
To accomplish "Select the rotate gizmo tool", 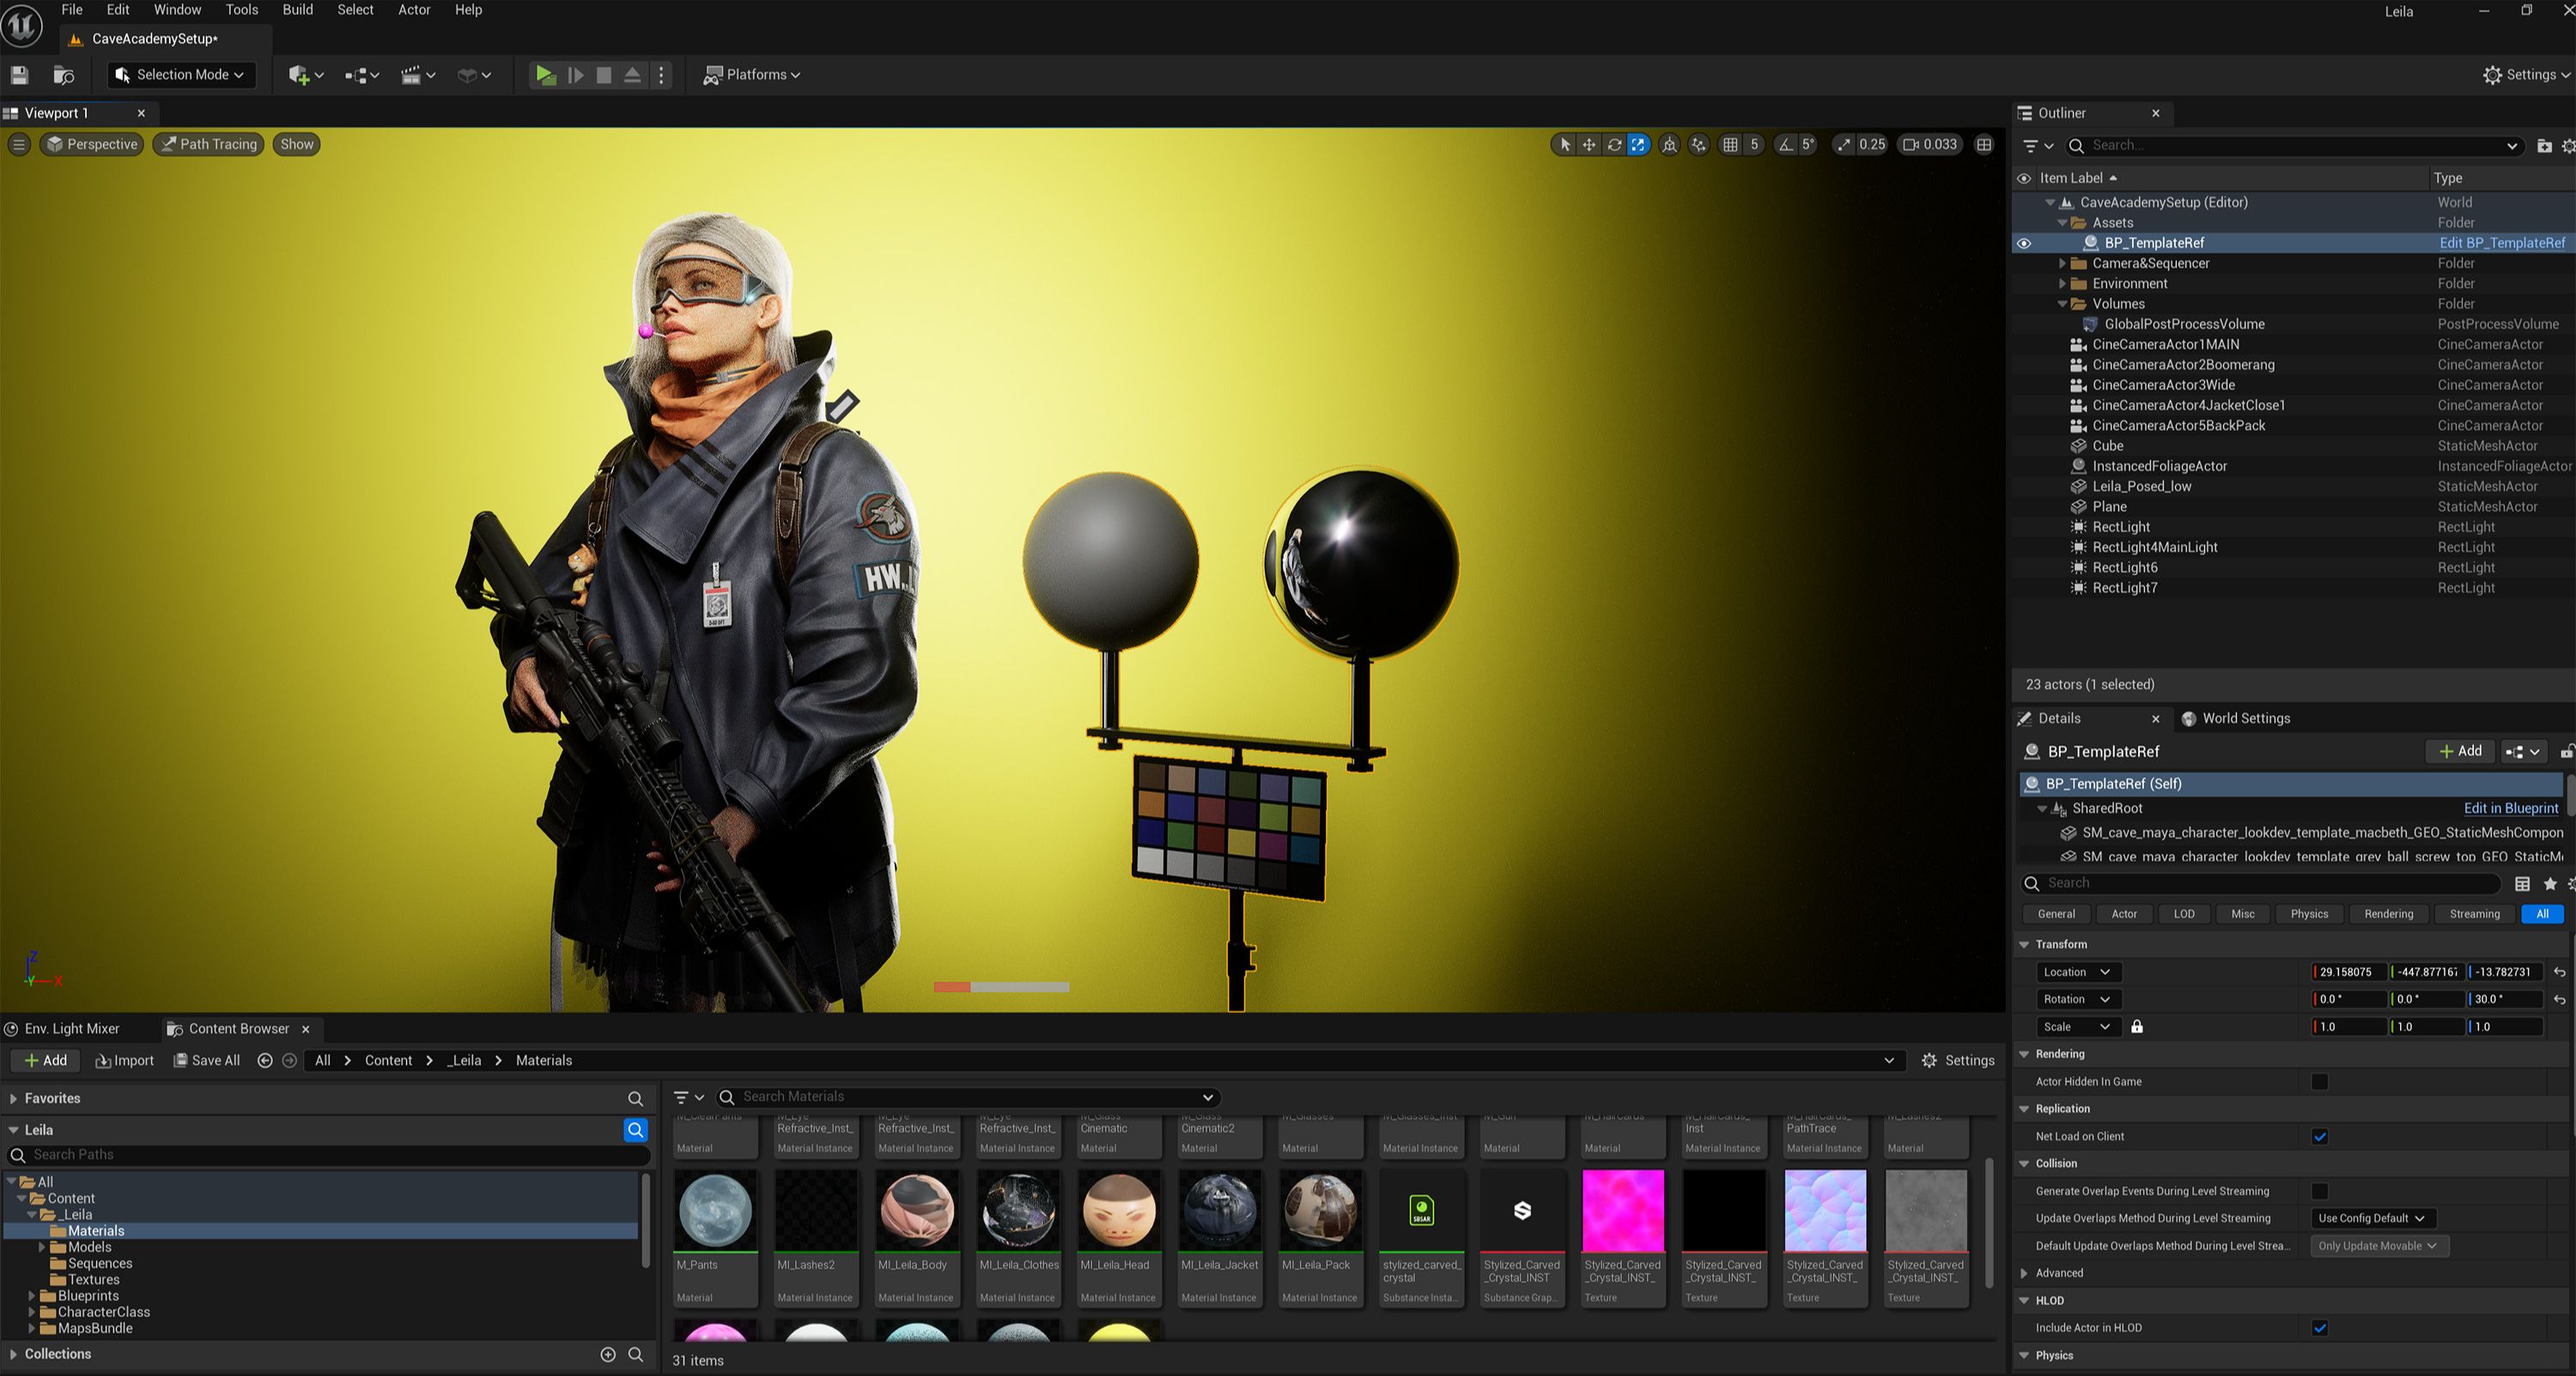I will 1614,145.
